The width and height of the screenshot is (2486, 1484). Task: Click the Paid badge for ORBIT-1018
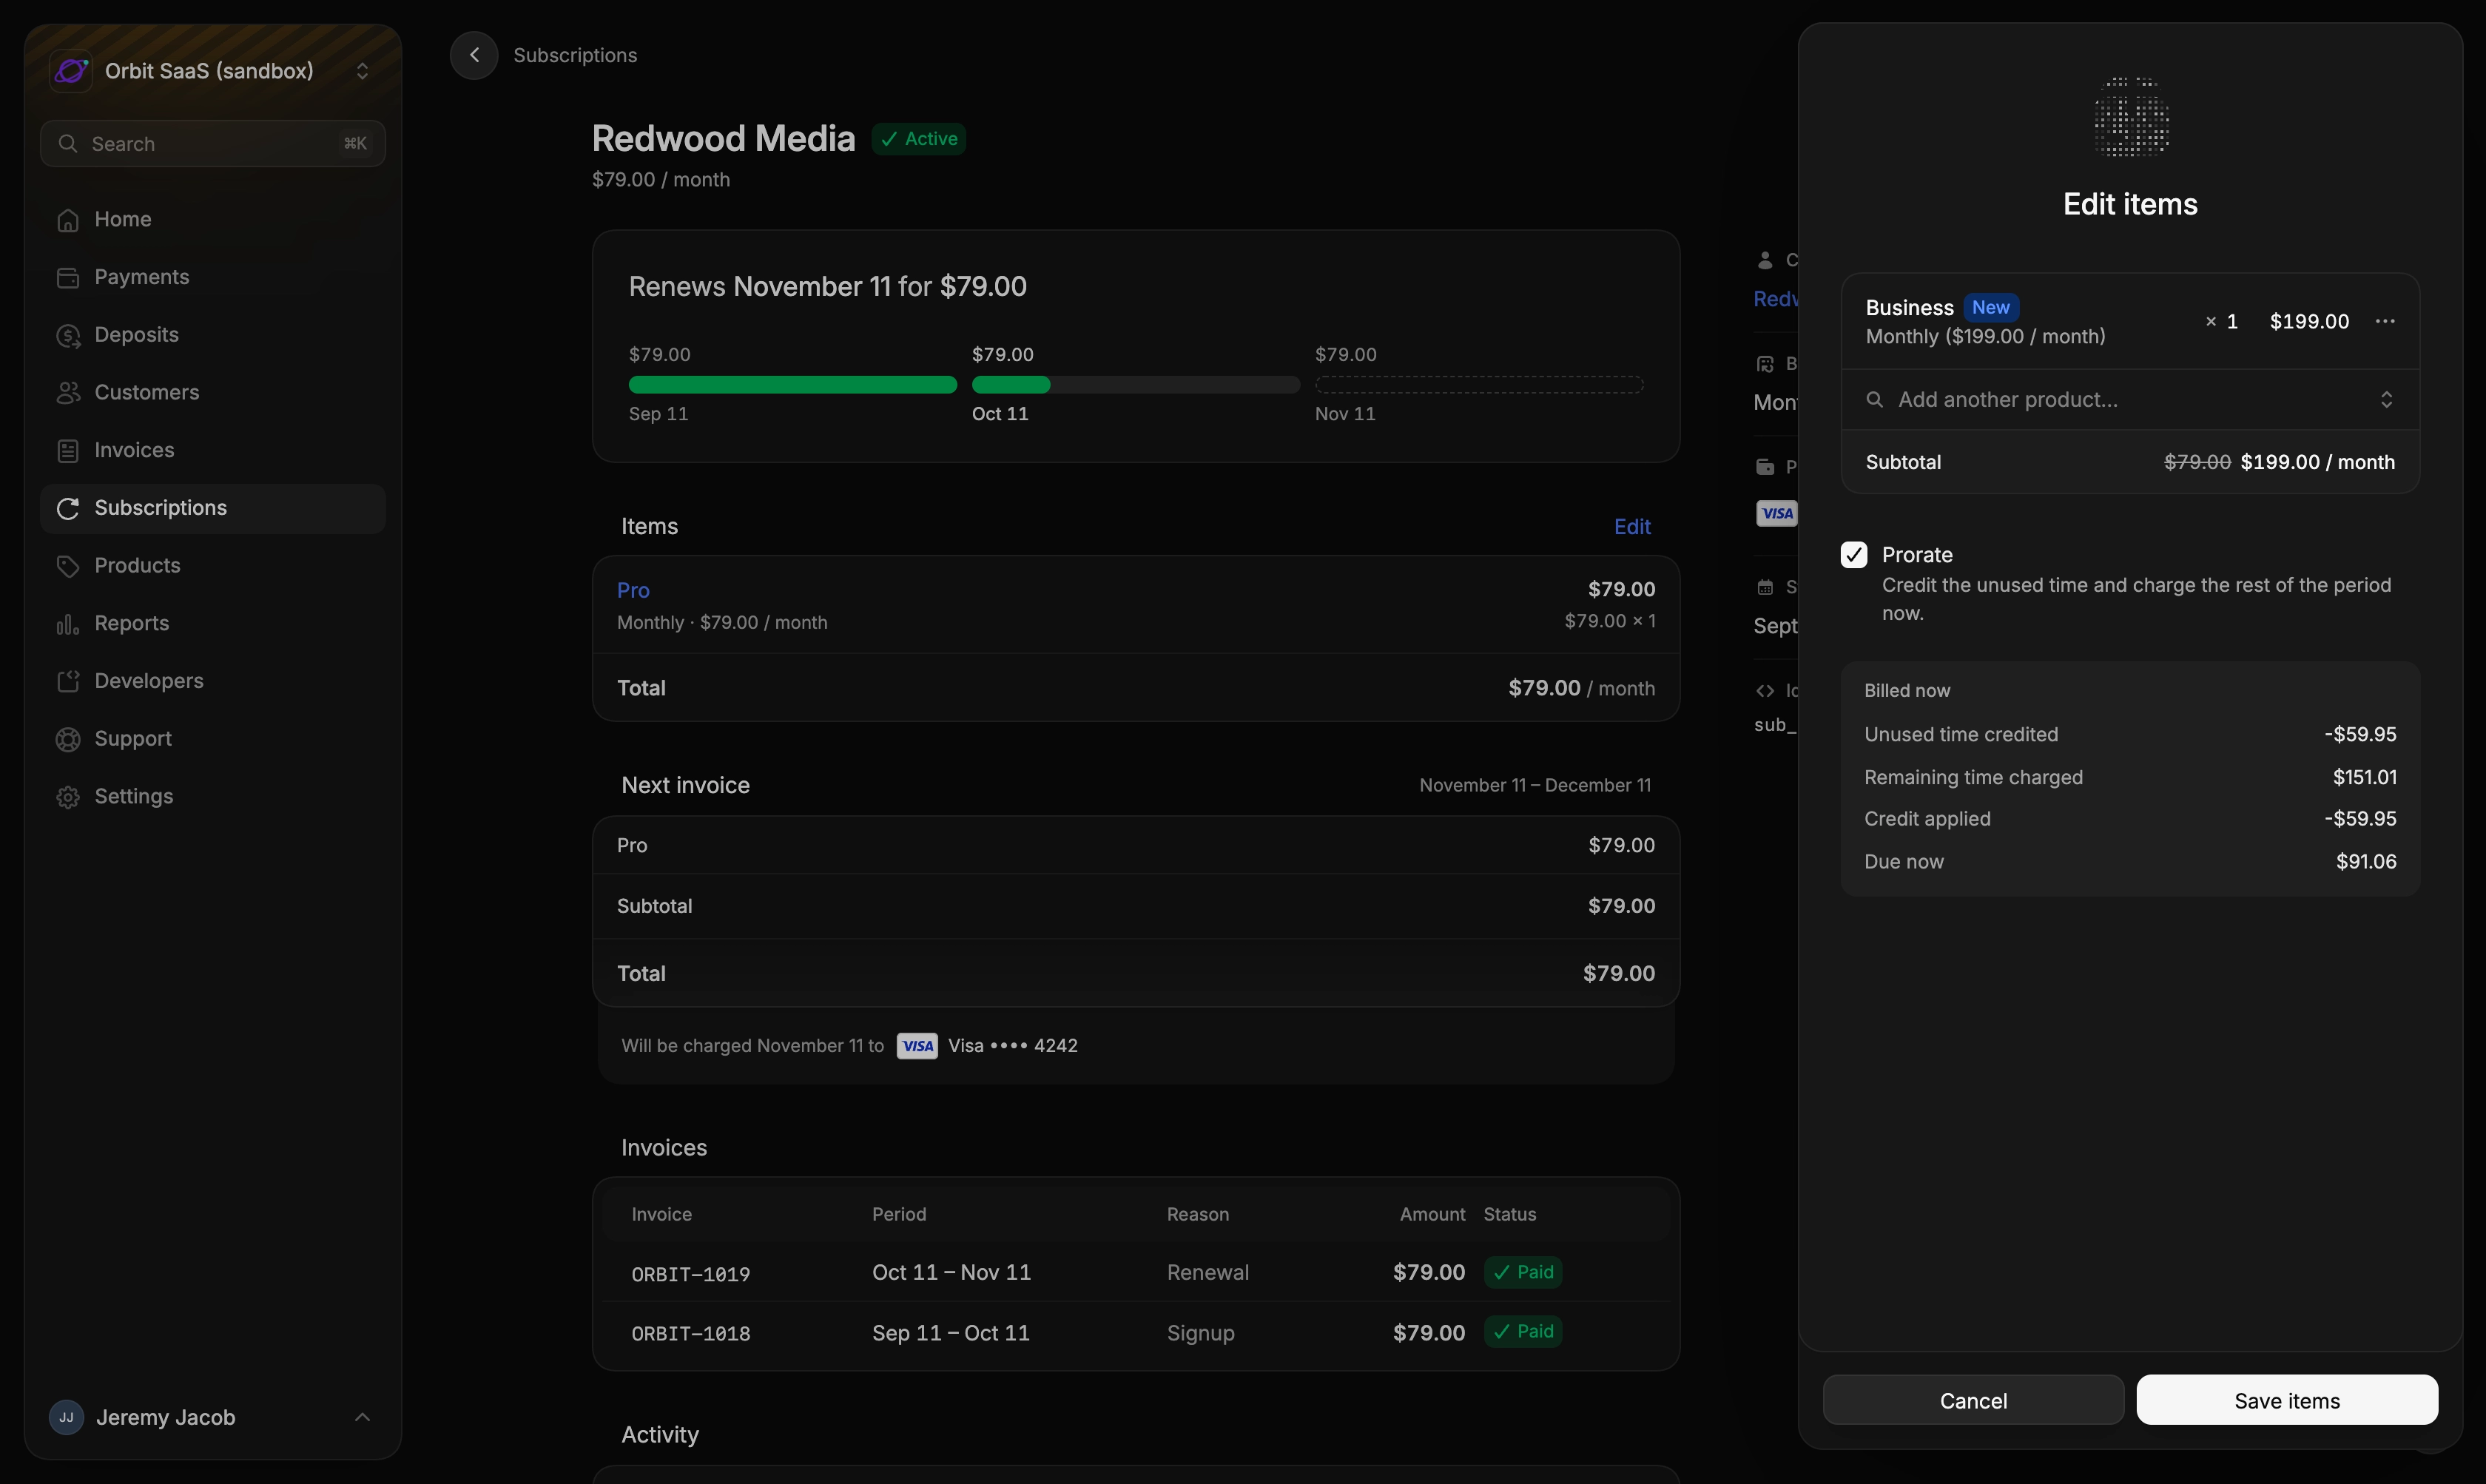coord(1523,1332)
